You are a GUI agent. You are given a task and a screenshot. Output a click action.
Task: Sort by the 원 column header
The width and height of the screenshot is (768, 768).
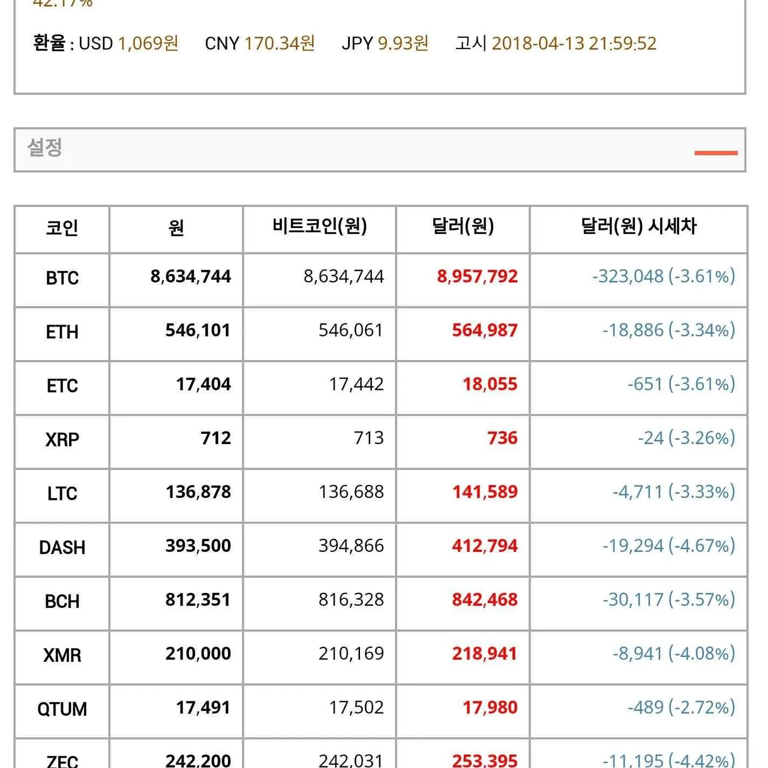point(176,228)
